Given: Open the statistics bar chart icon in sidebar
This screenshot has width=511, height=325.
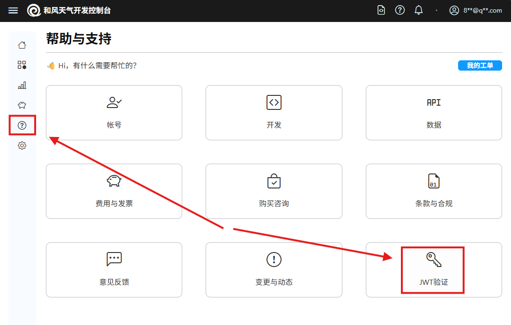Looking at the screenshot, I should (x=22, y=85).
